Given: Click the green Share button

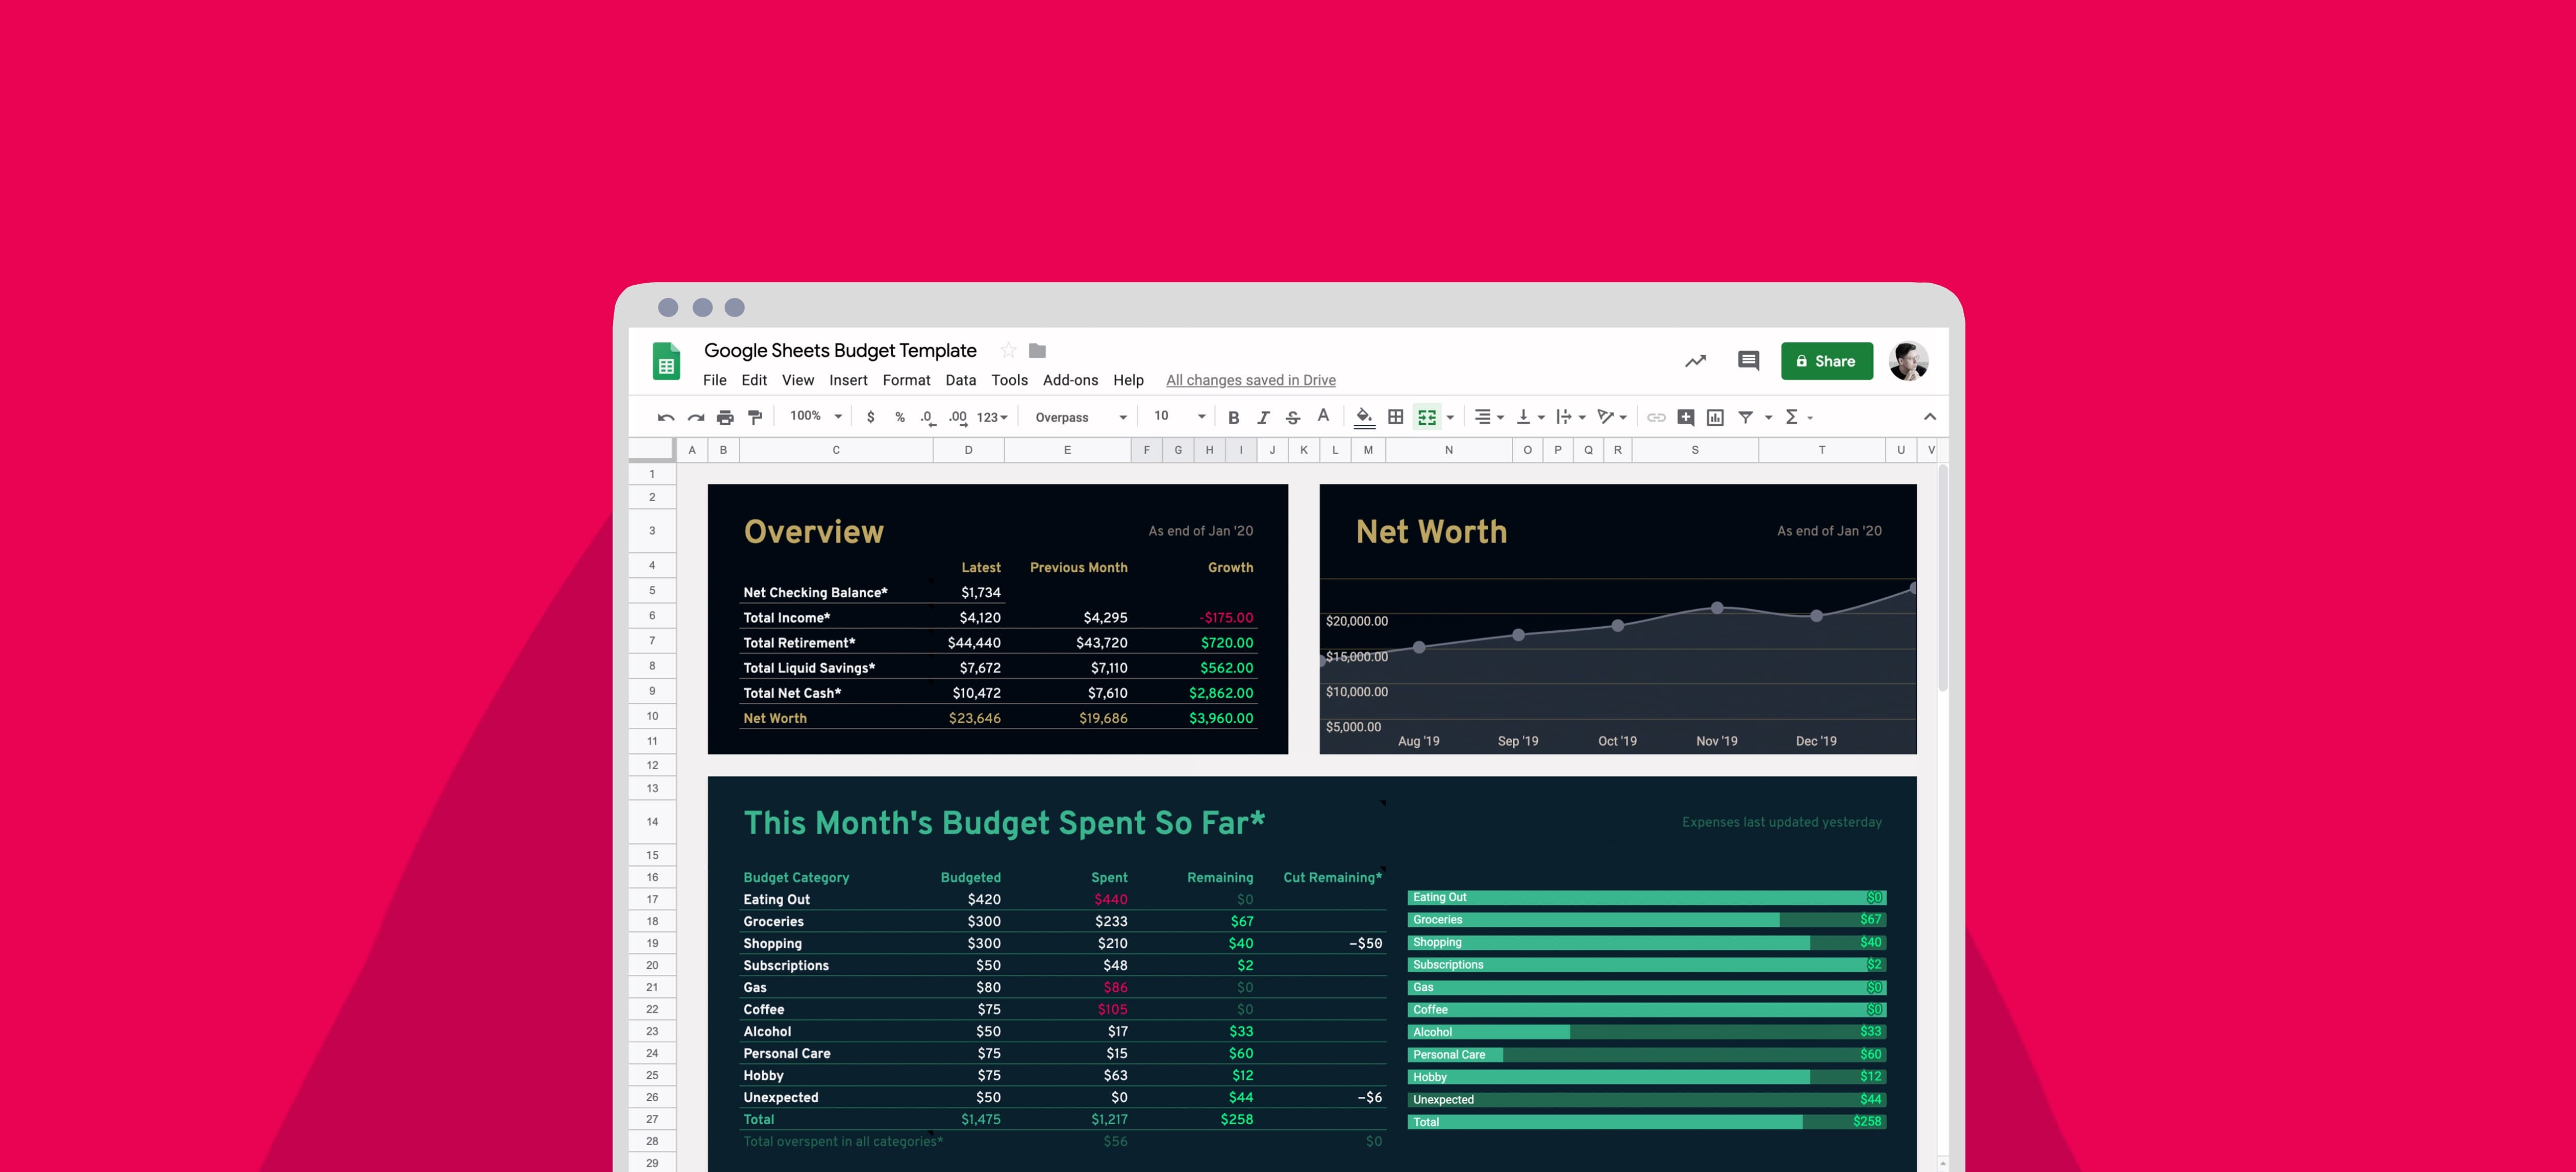Looking at the screenshot, I should click(x=1826, y=361).
